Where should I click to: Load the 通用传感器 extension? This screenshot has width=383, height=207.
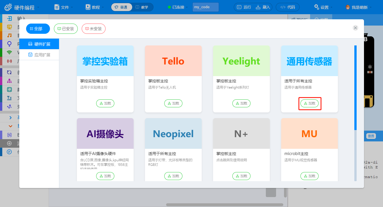(x=310, y=103)
